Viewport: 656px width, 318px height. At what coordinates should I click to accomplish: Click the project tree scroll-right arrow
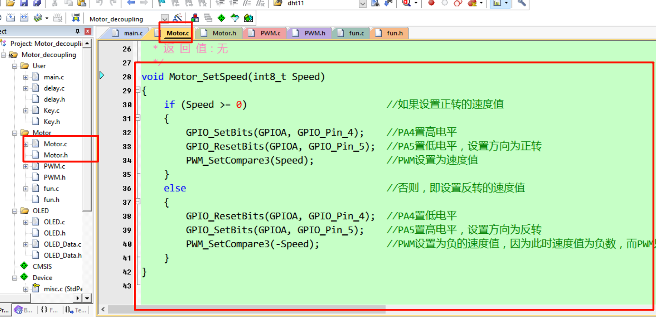click(77, 298)
